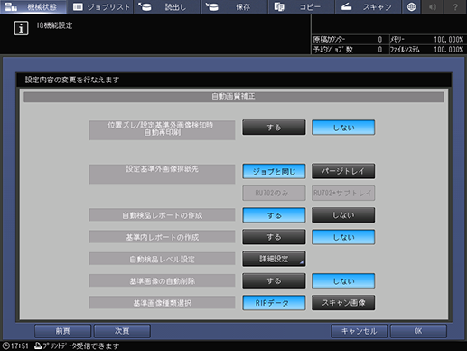The height and width of the screenshot is (351, 467).
Task: Click the 自動検品レベル設定 label
Action: (162, 259)
